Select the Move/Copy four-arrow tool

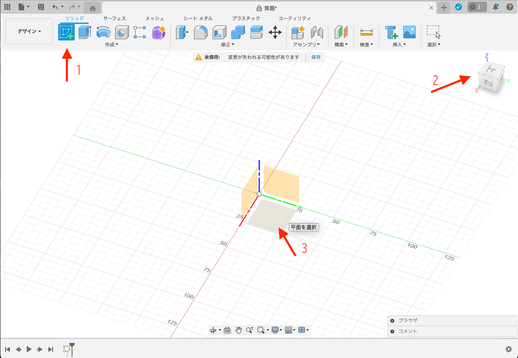coord(275,33)
